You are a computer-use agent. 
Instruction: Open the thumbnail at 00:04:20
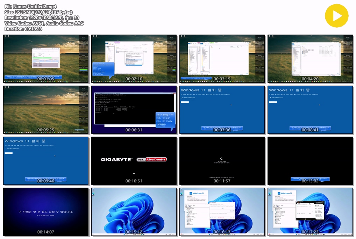[x=310, y=59]
